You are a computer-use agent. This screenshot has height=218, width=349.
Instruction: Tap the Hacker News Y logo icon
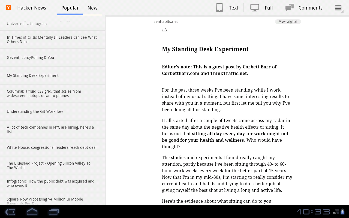tap(8, 8)
